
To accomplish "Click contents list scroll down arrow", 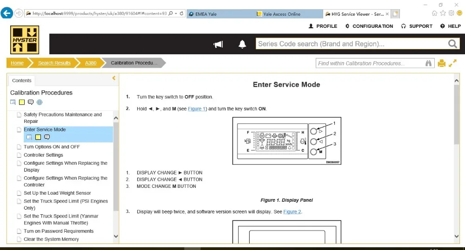I will tap(116, 237).
